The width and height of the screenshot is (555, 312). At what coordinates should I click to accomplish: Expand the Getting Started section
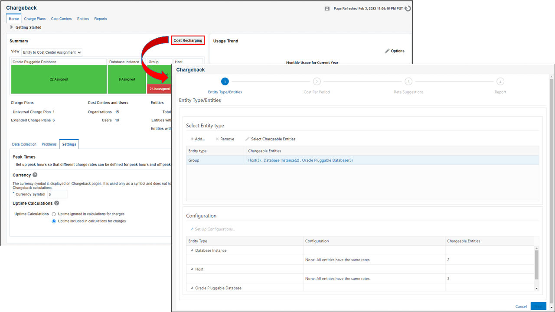pos(12,27)
